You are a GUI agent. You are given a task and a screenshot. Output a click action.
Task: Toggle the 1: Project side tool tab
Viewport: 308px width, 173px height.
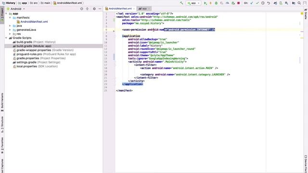tap(2, 15)
